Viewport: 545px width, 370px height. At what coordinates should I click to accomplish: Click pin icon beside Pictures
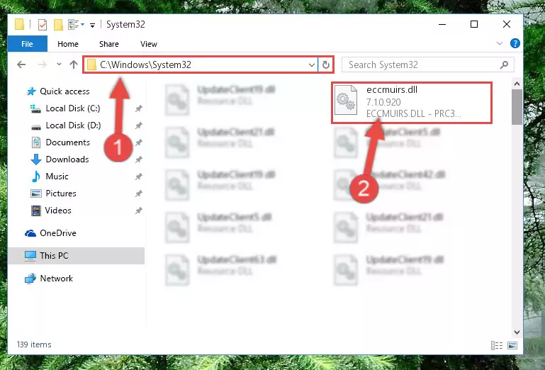[x=138, y=194]
